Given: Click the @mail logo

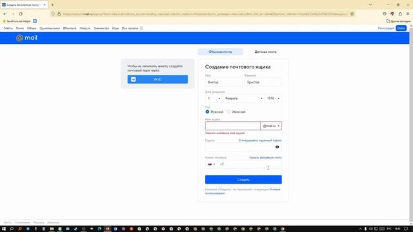Looking at the screenshot, I should 26,38.
